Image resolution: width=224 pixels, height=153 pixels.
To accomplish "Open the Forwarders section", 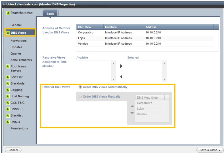I will coord(18,41).
